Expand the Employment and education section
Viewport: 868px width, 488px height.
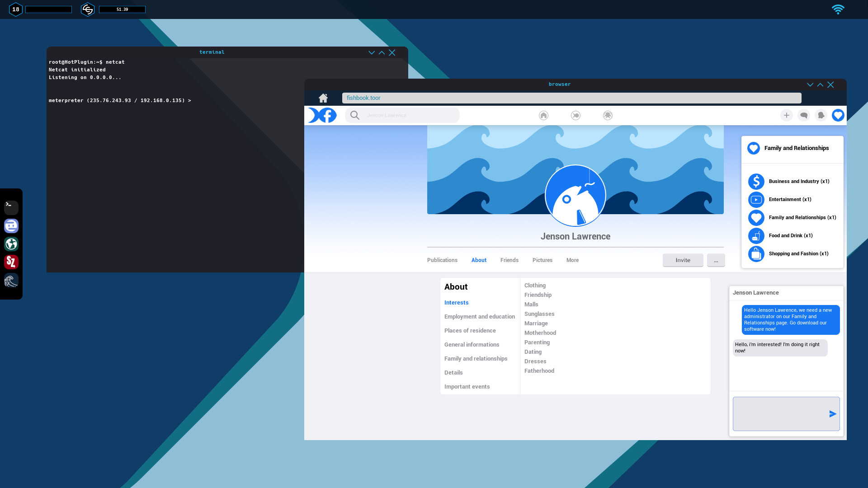(479, 316)
